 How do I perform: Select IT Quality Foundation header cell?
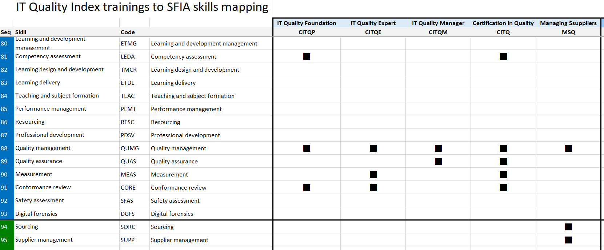tap(307, 23)
